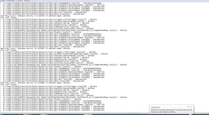Click main.lua(1359) line above 412863 warning

click(x=44, y=47)
